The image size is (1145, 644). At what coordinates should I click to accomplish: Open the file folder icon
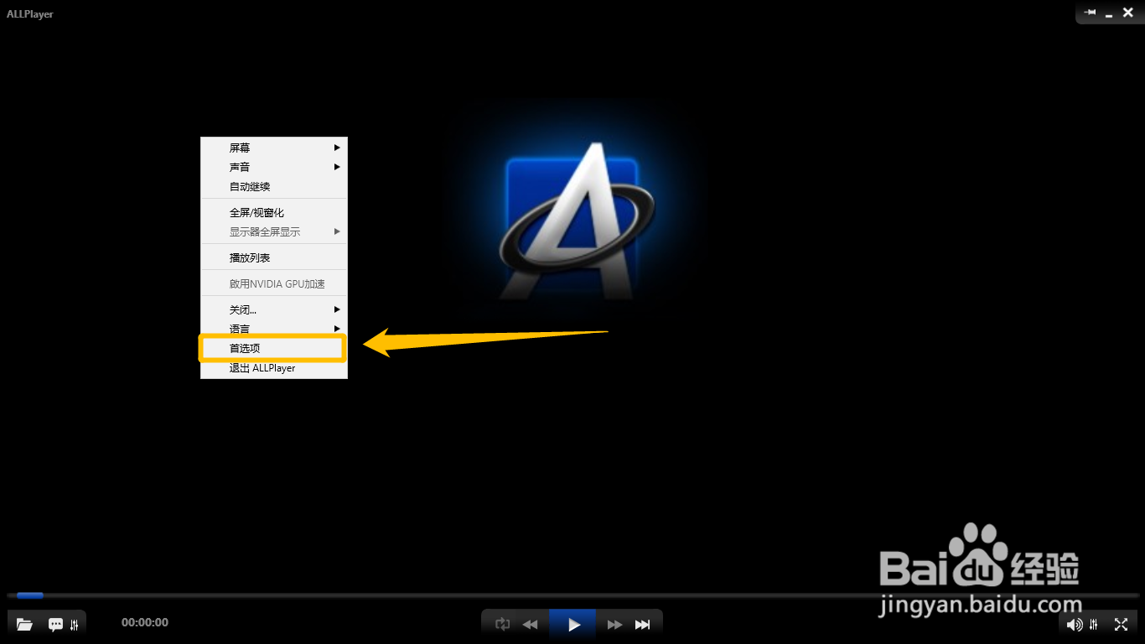(x=24, y=624)
